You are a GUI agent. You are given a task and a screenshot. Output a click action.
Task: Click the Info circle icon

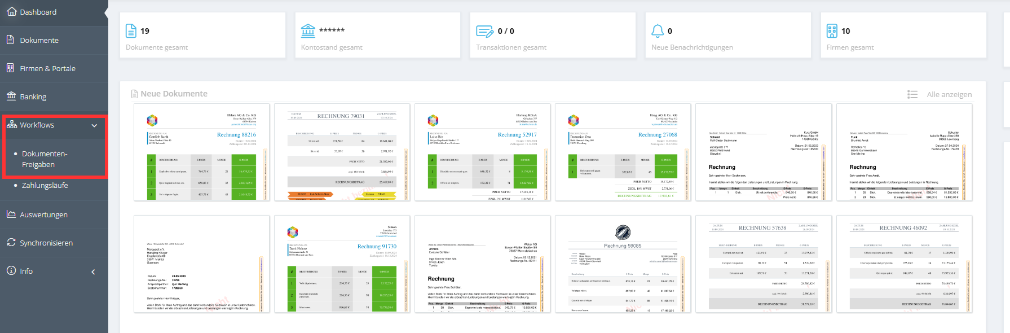(11, 270)
